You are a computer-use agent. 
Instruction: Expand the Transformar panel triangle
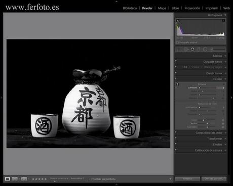click(x=225, y=138)
